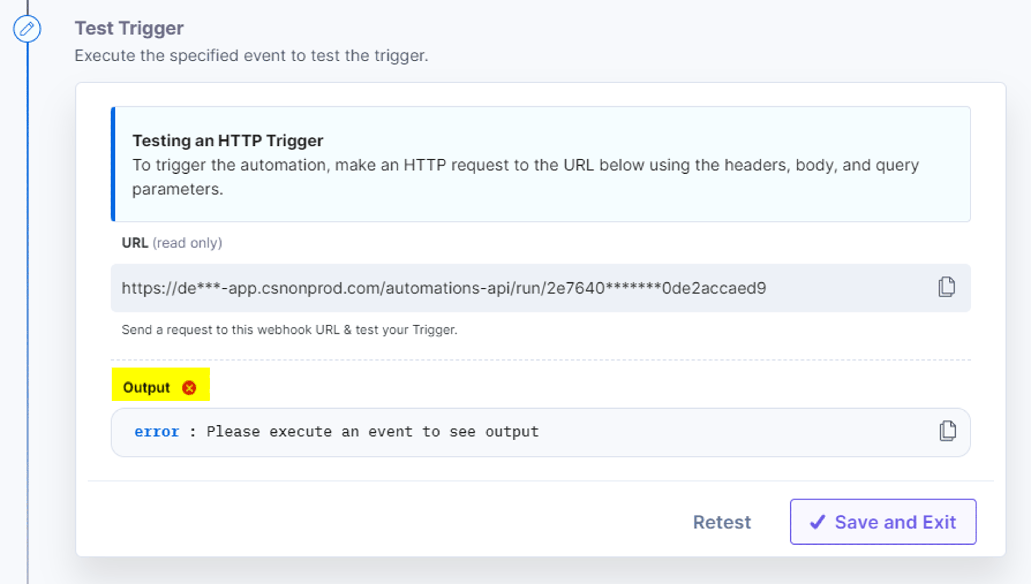Click the URL (read only) field label

[172, 243]
